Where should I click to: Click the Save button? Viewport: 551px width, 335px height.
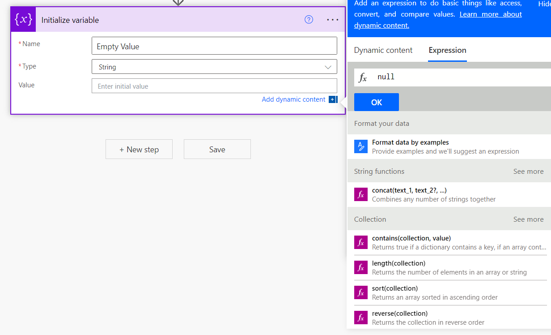[x=217, y=150]
